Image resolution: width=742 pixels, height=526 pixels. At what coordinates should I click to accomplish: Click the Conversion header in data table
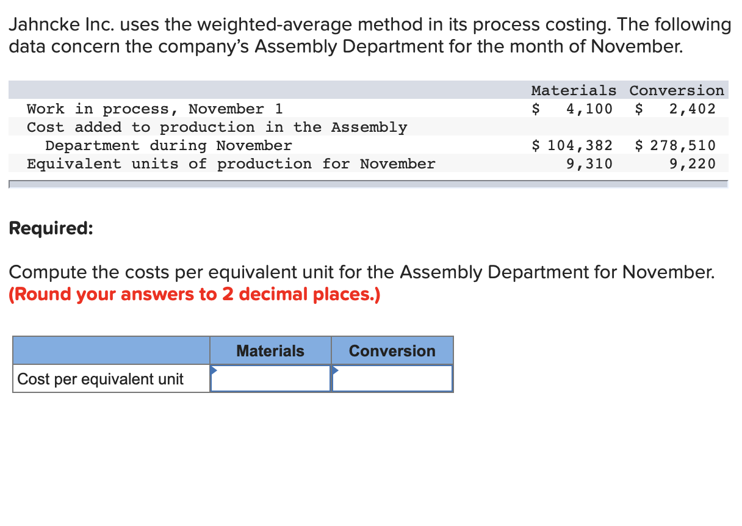(x=676, y=90)
